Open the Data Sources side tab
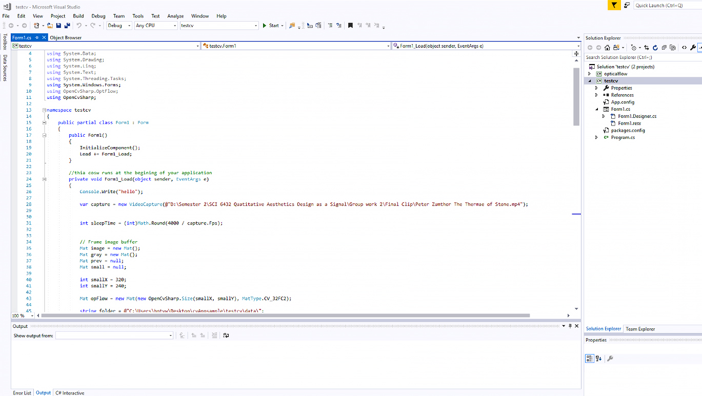 click(5, 68)
